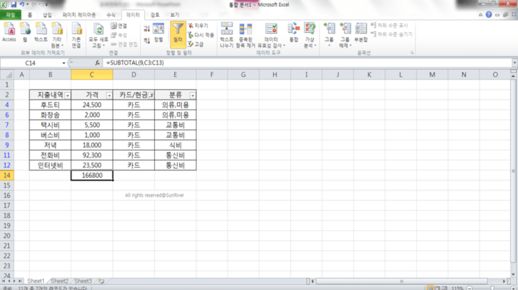Image resolution: width=518 pixels, height=290 pixels.
Task: Open Text to Columns tool
Action: [x=227, y=35]
